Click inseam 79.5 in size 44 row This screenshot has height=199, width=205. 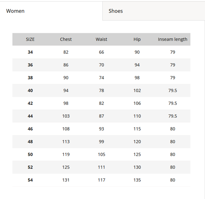pos(173,116)
